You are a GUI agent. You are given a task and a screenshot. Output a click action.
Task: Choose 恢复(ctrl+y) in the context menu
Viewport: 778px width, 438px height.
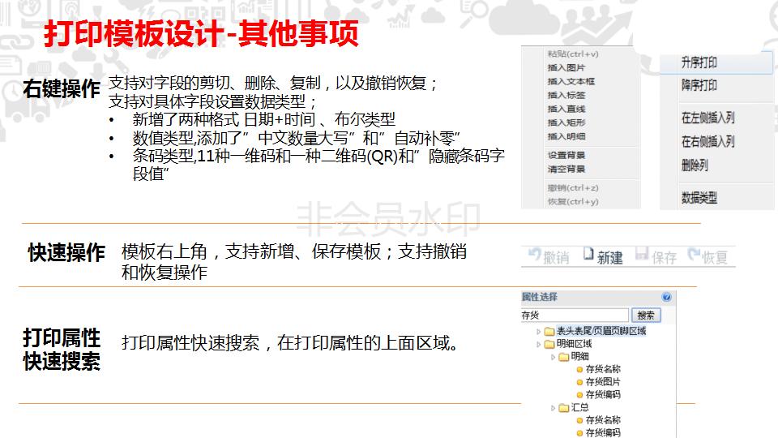coord(573,202)
